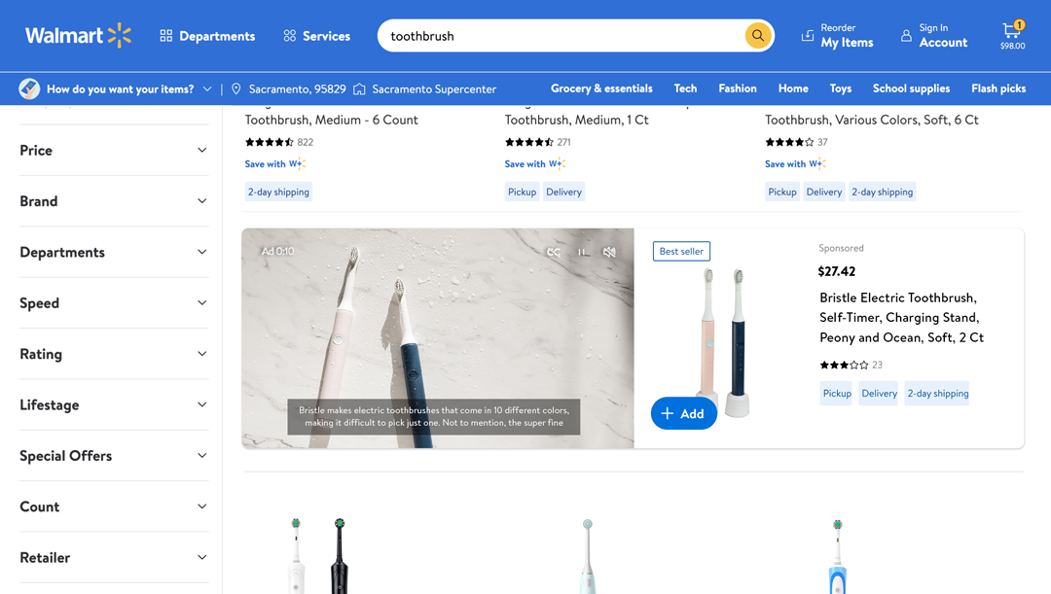This screenshot has width=1051, height=594.
Task: Open the blue and white electric toothbrush image
Action: 837,555
